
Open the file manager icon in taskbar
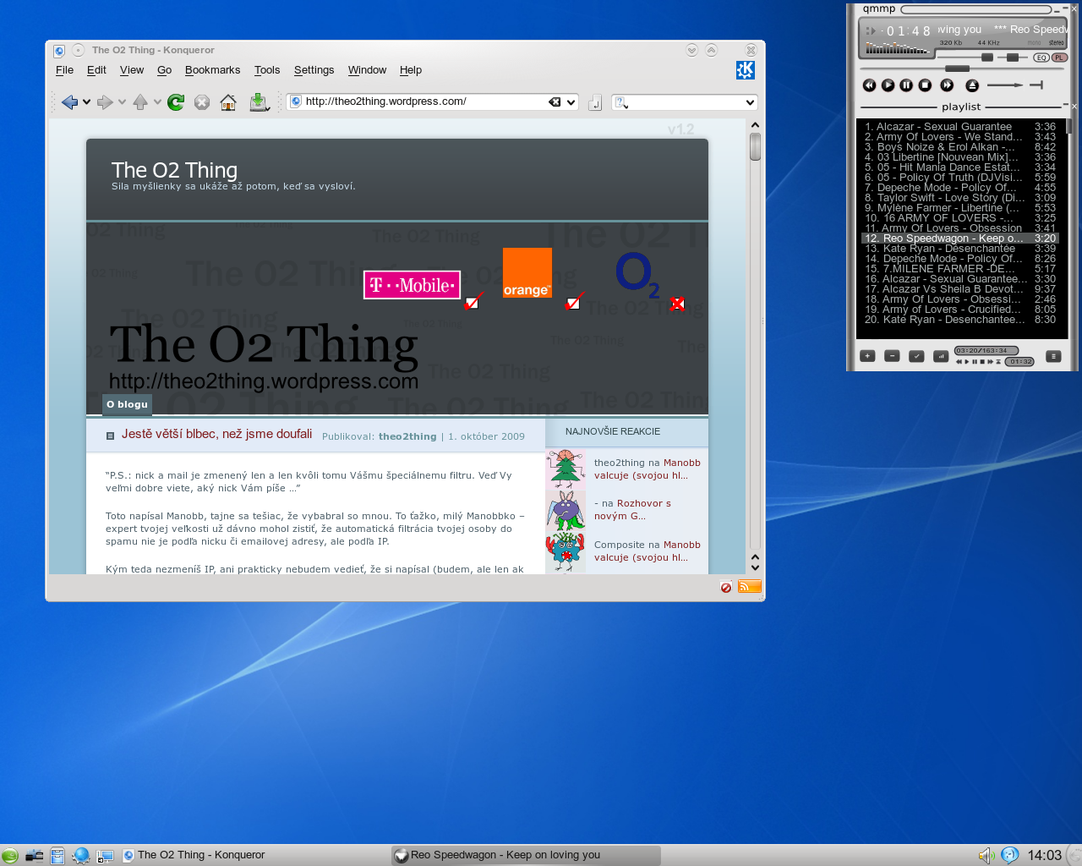[x=57, y=856]
